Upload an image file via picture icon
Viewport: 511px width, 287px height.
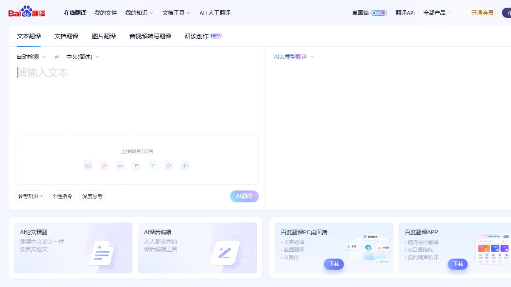[x=88, y=166]
